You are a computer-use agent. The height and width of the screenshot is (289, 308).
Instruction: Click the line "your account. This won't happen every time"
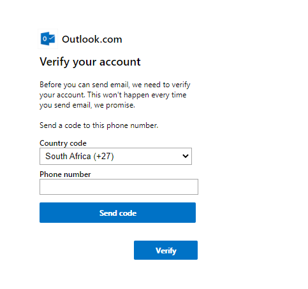pyautogui.click(x=113, y=95)
